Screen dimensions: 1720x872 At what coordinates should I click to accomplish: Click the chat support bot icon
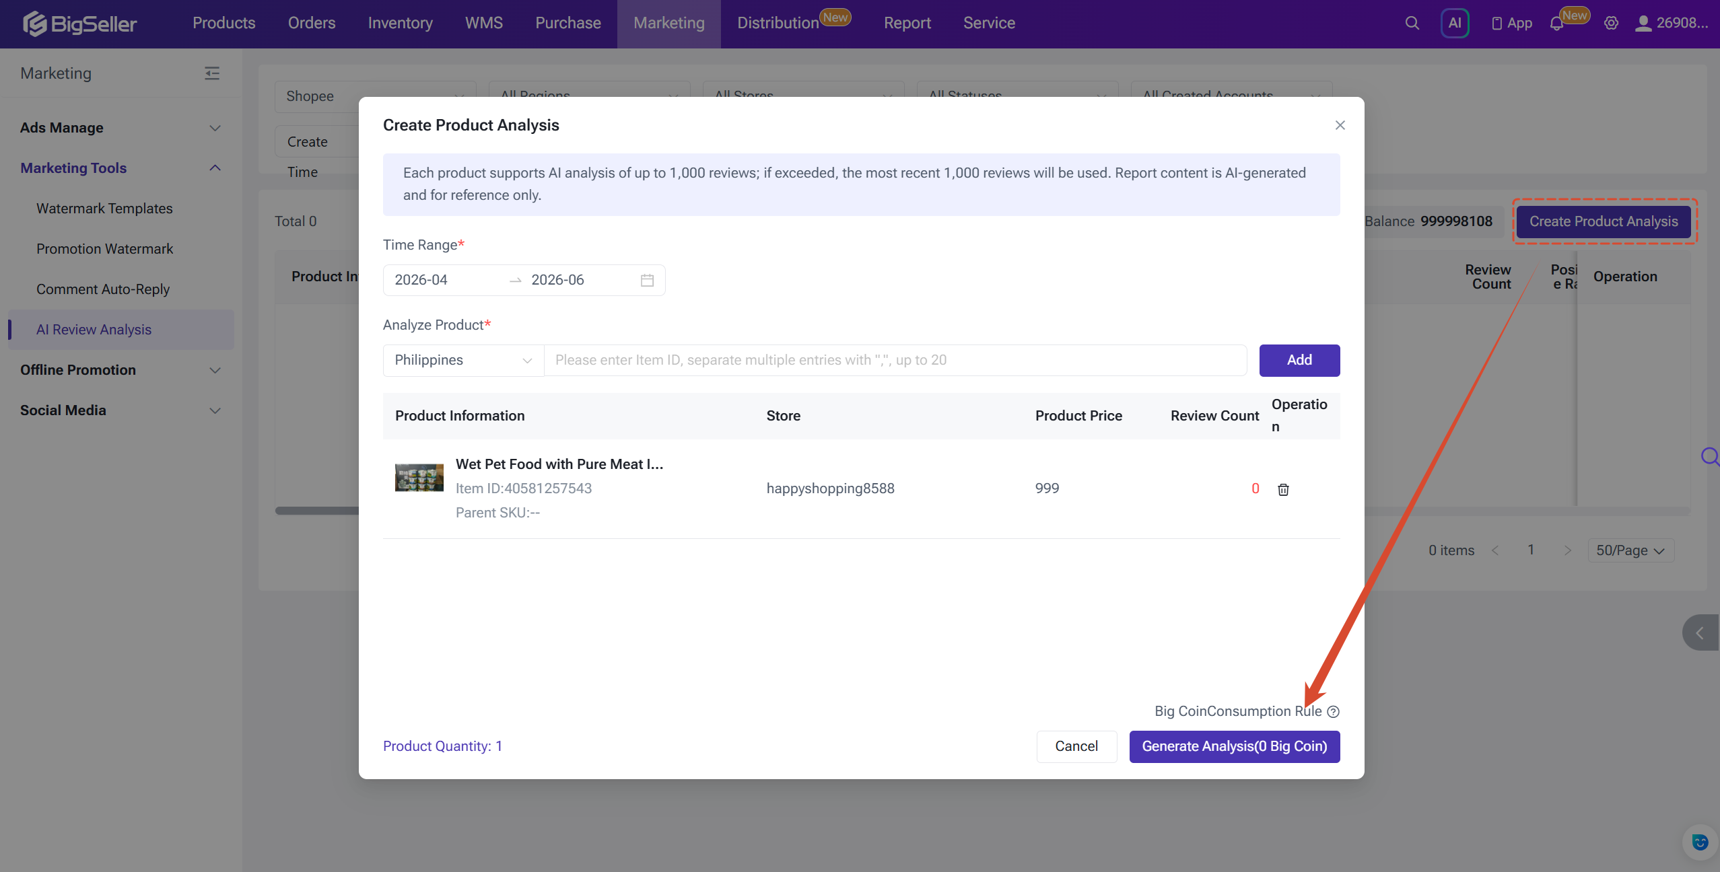[1700, 842]
